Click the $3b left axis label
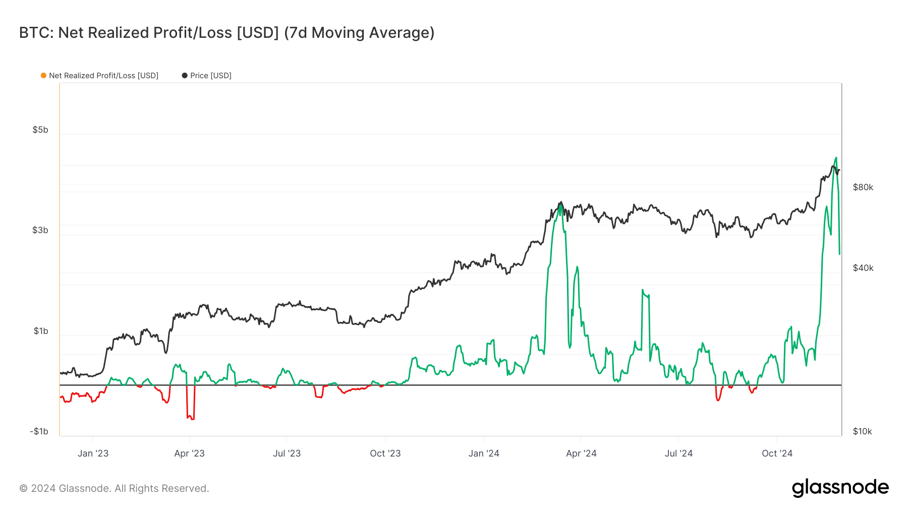The image size is (908, 511). tap(40, 230)
